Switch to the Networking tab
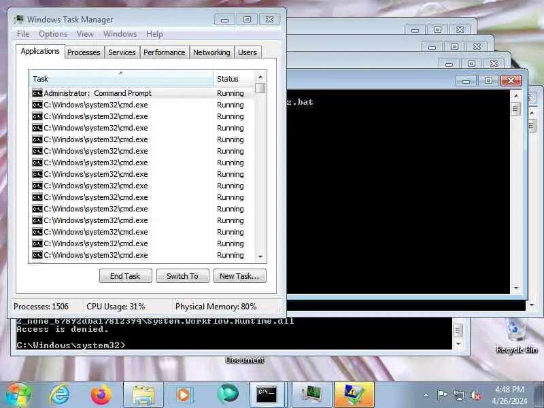544x408 pixels. click(211, 52)
